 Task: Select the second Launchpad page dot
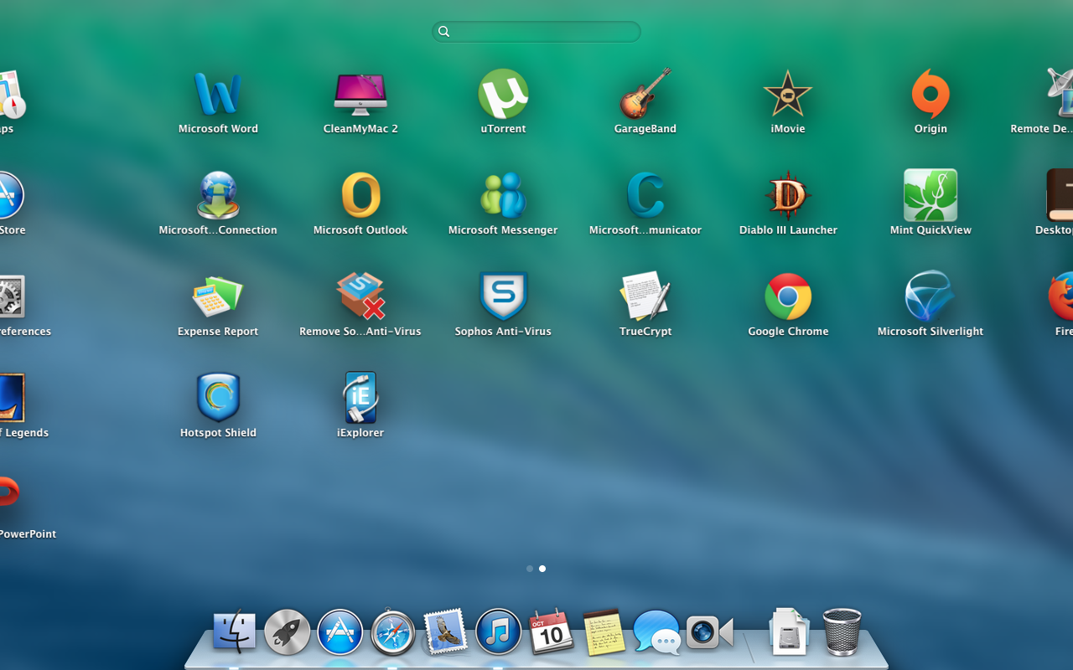(x=542, y=569)
